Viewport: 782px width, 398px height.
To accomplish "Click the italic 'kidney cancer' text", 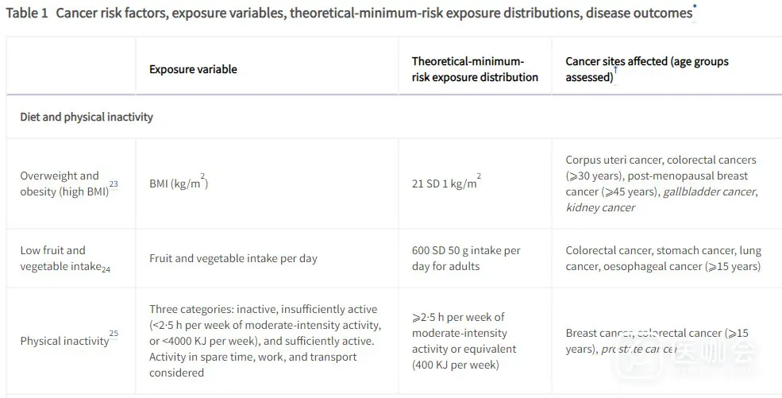I will pyautogui.click(x=600, y=207).
